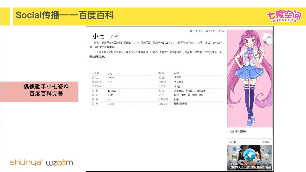
Task: Click the 国家 value 中国
Action: pyautogui.click(x=176, y=73)
